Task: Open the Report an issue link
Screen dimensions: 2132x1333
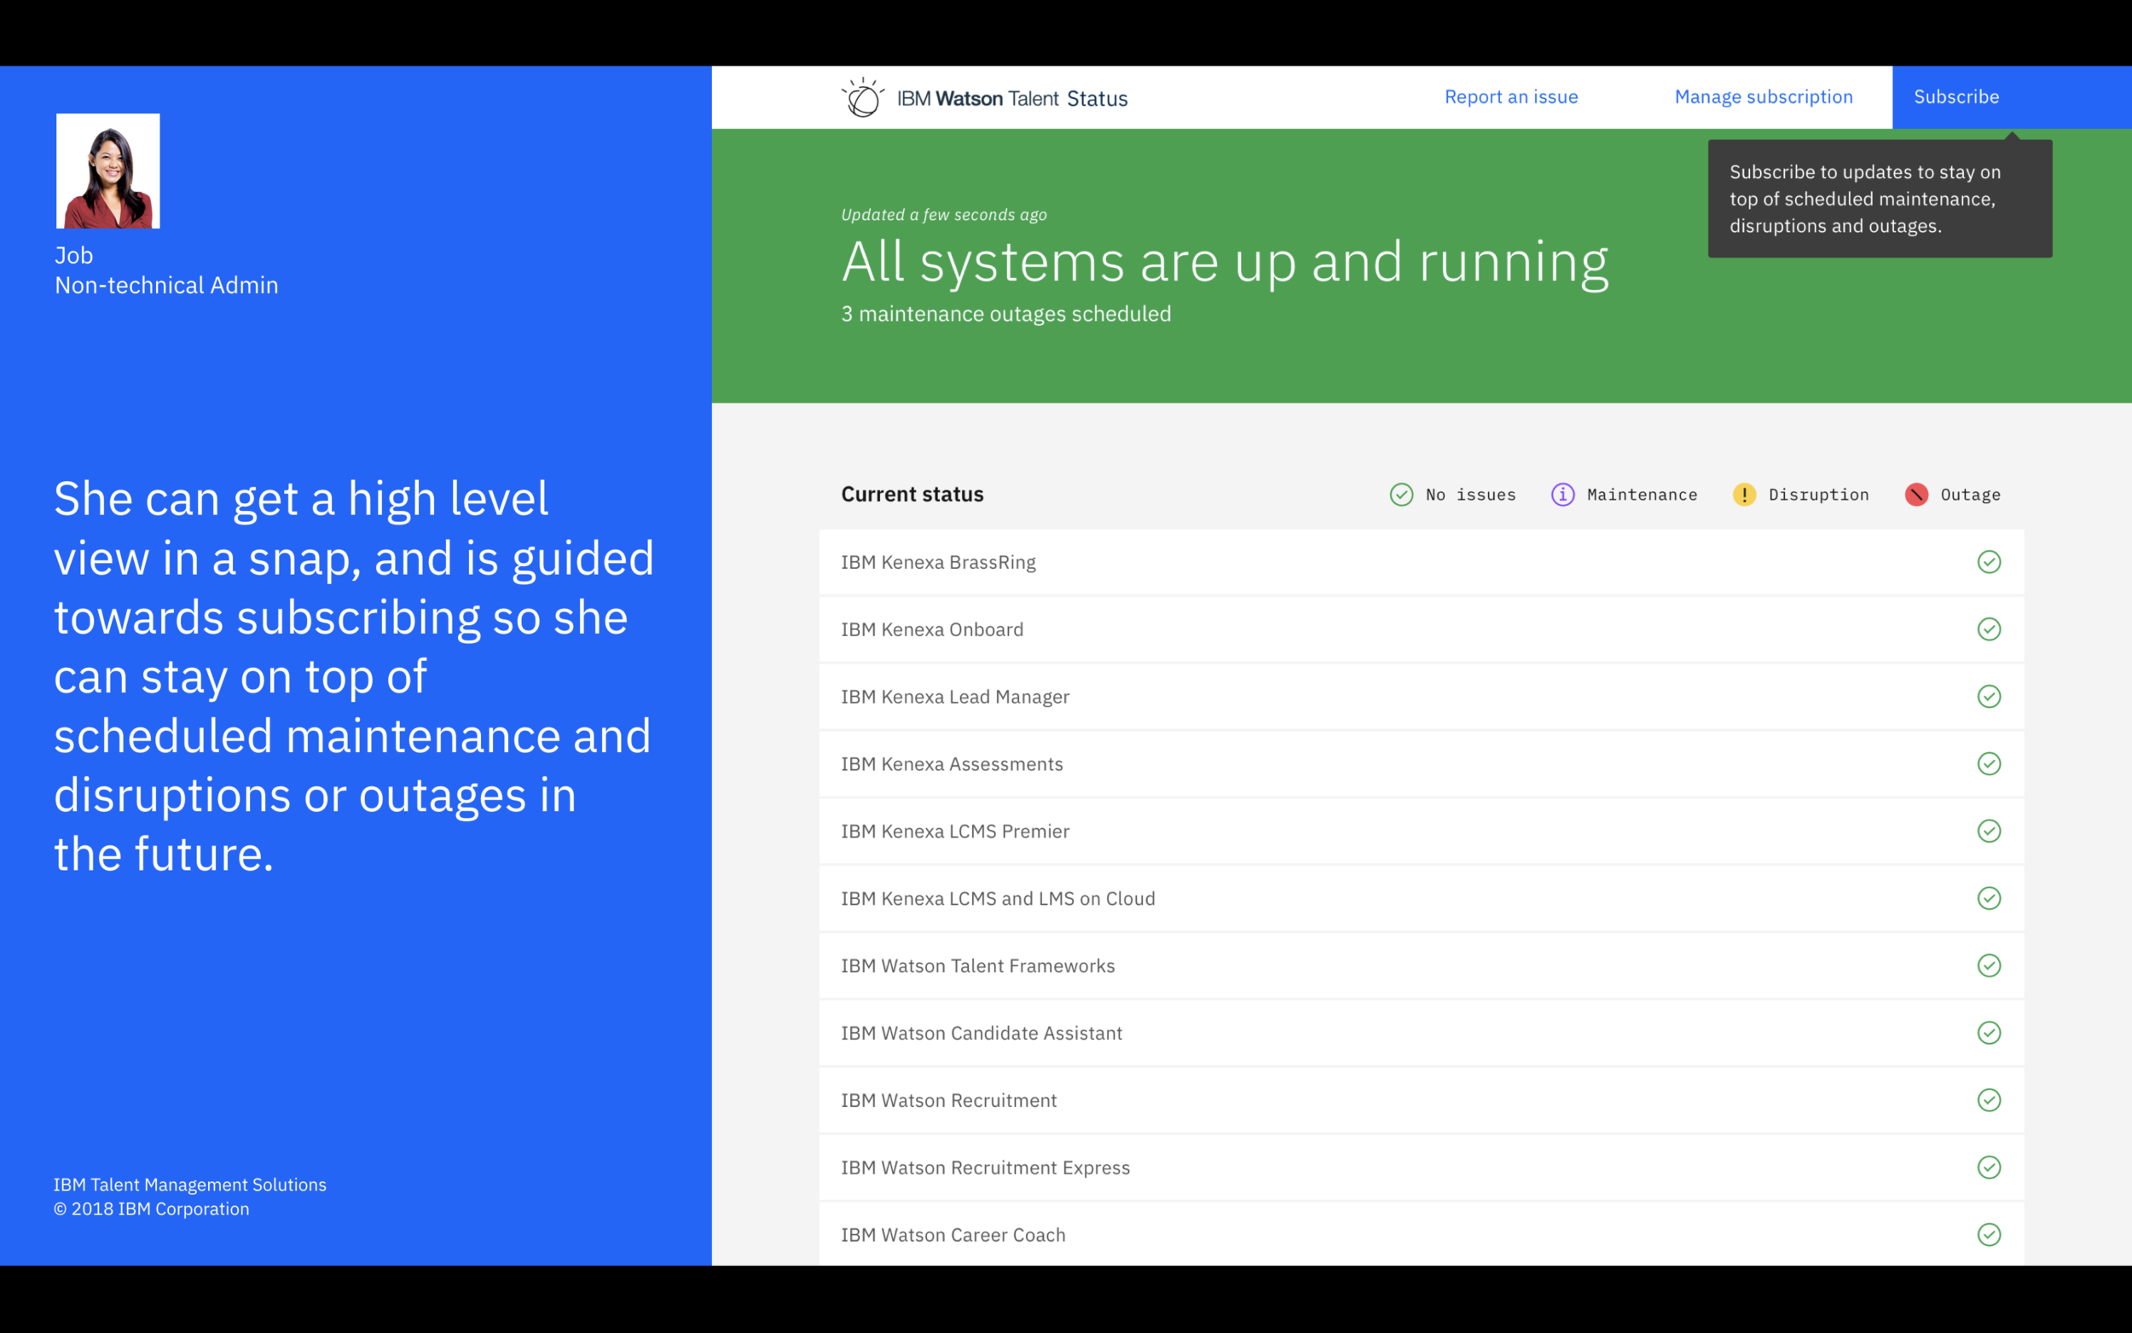Action: pyautogui.click(x=1510, y=97)
